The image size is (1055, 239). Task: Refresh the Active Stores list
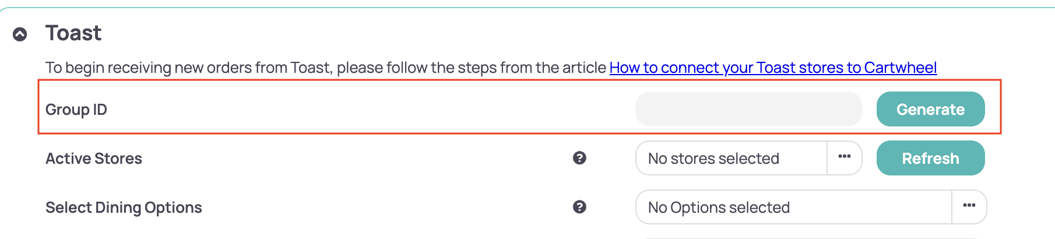(930, 158)
